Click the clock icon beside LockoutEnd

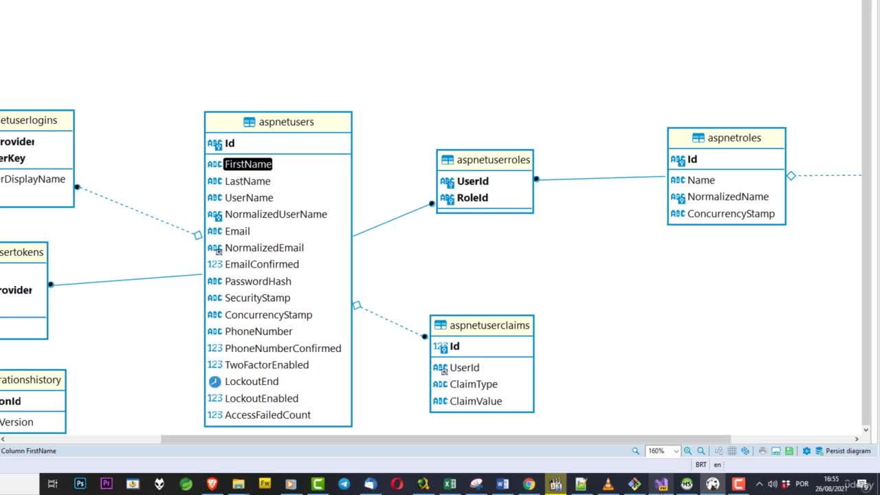tap(214, 382)
